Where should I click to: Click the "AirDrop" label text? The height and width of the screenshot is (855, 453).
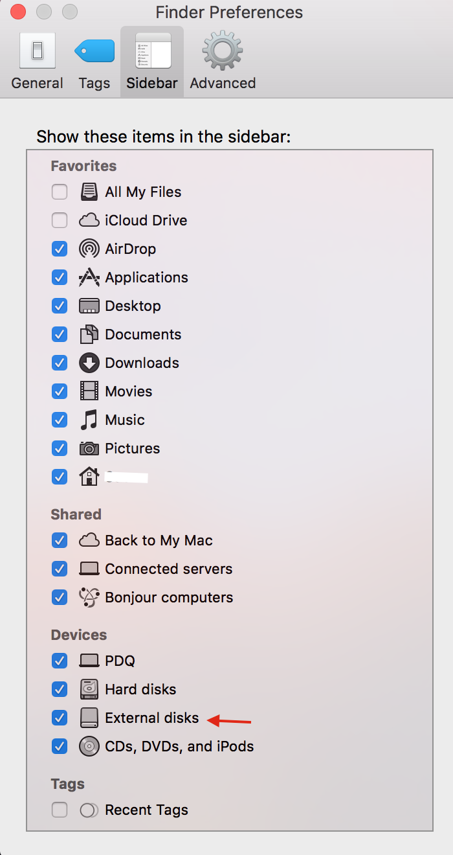click(x=131, y=249)
